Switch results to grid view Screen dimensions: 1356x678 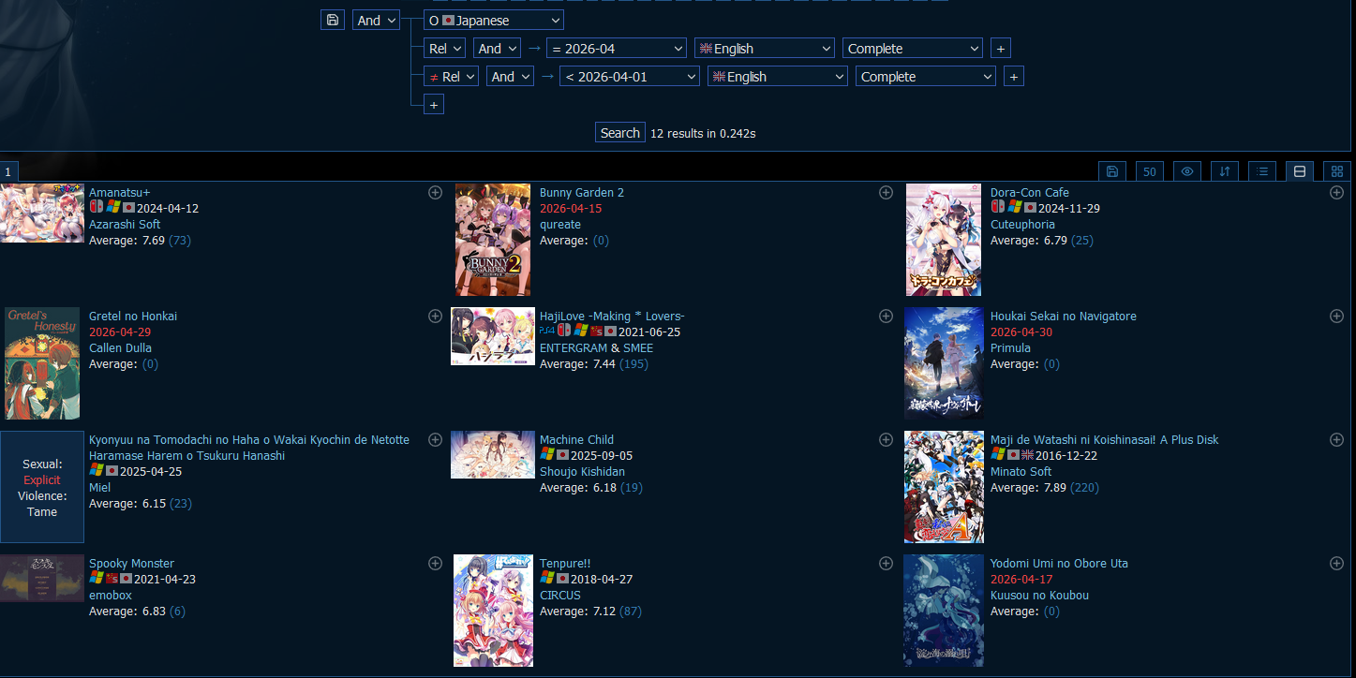1337,171
